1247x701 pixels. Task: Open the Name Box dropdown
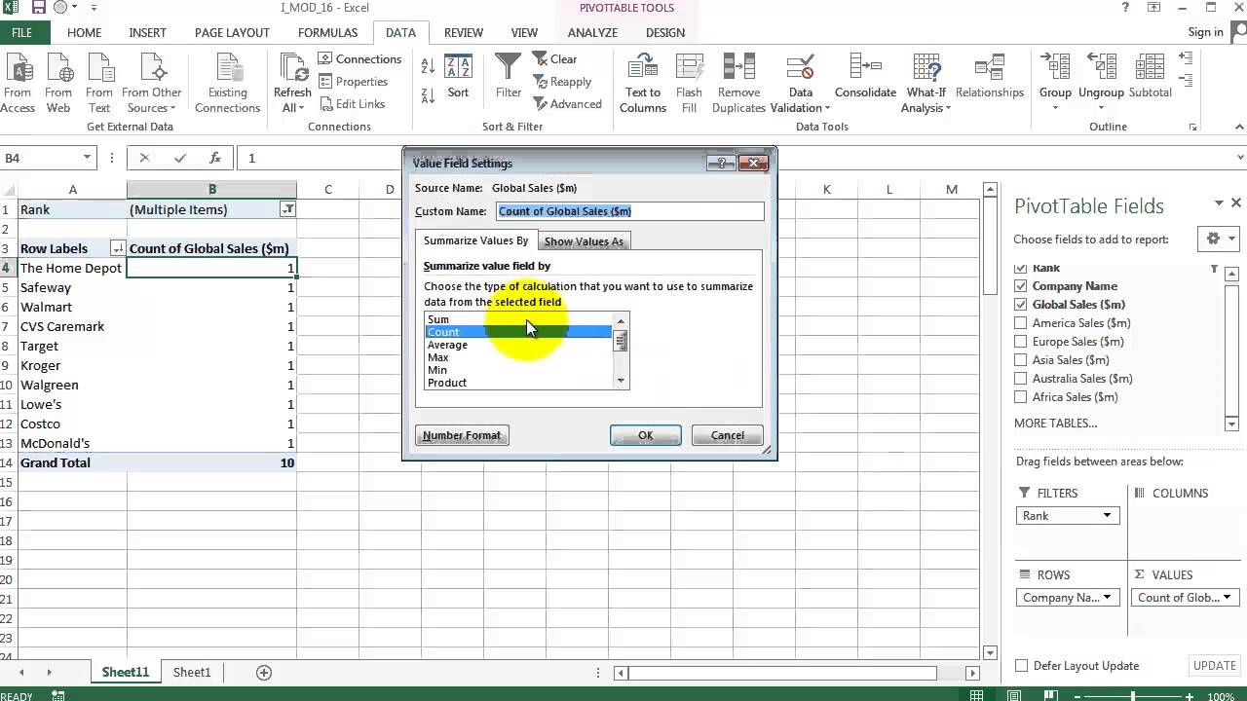point(87,158)
